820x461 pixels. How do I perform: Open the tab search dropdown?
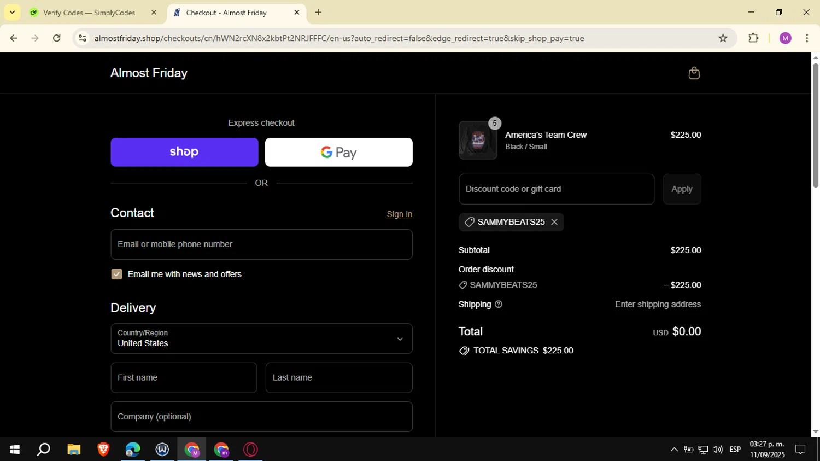(x=12, y=13)
